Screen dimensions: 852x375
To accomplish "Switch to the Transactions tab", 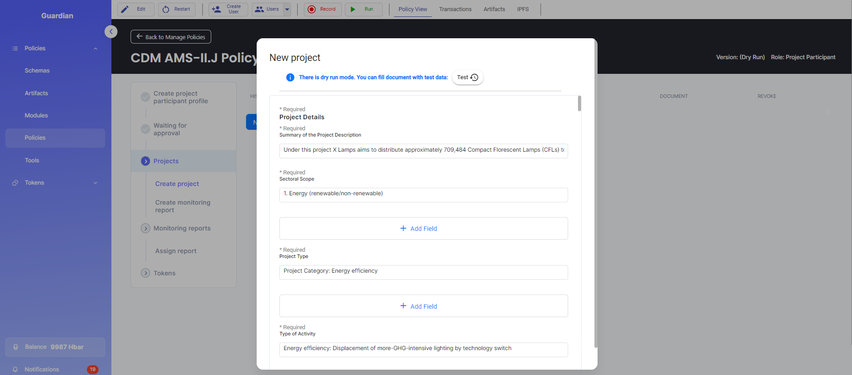I will (455, 9).
